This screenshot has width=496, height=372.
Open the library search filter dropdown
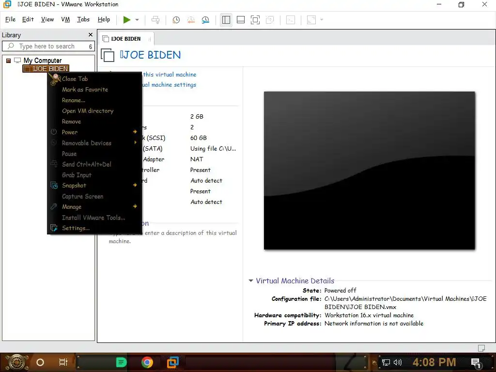coord(91,46)
